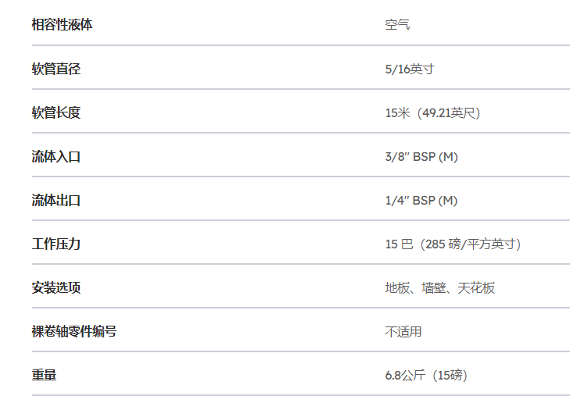The height and width of the screenshot is (403, 570).
Task: Select the 空气 value text
Action: point(397,25)
